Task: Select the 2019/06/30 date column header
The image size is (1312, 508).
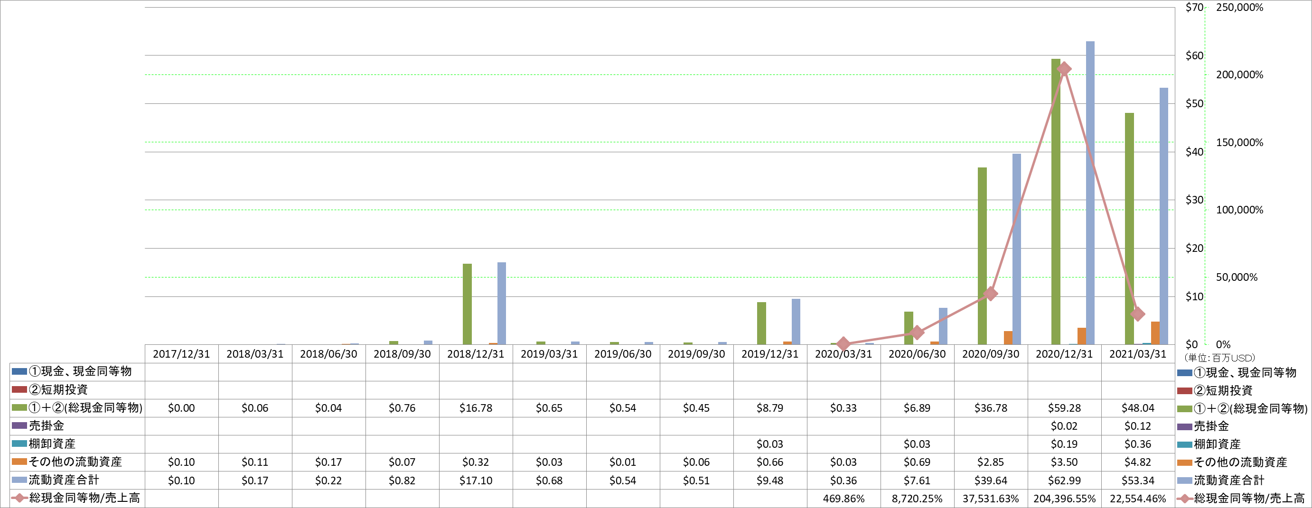Action: pyautogui.click(x=622, y=354)
